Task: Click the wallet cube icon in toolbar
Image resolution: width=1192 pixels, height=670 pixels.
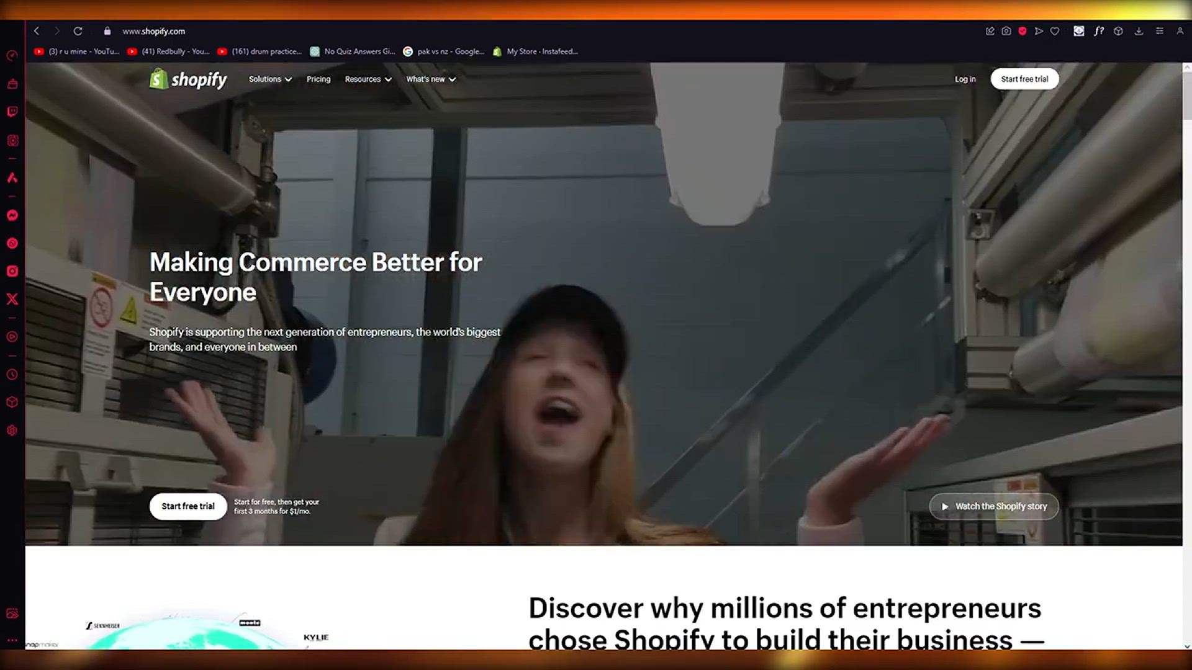Action: click(x=1118, y=31)
